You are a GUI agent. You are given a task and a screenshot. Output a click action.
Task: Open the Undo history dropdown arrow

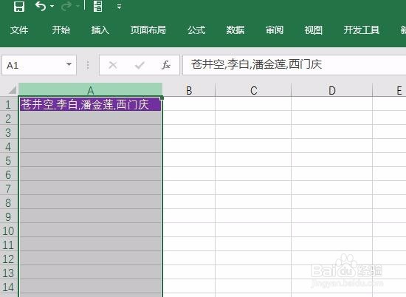tap(52, 6)
